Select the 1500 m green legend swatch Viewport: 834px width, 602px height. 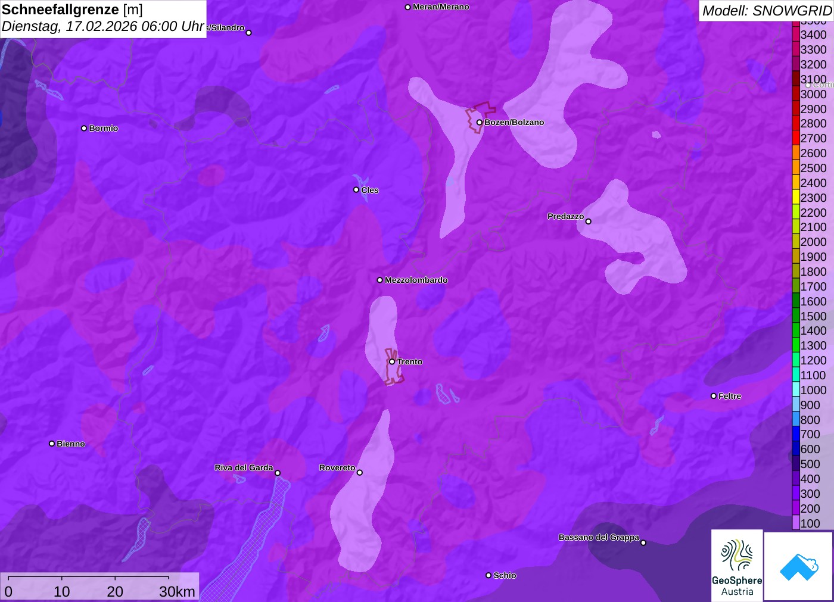pos(796,316)
